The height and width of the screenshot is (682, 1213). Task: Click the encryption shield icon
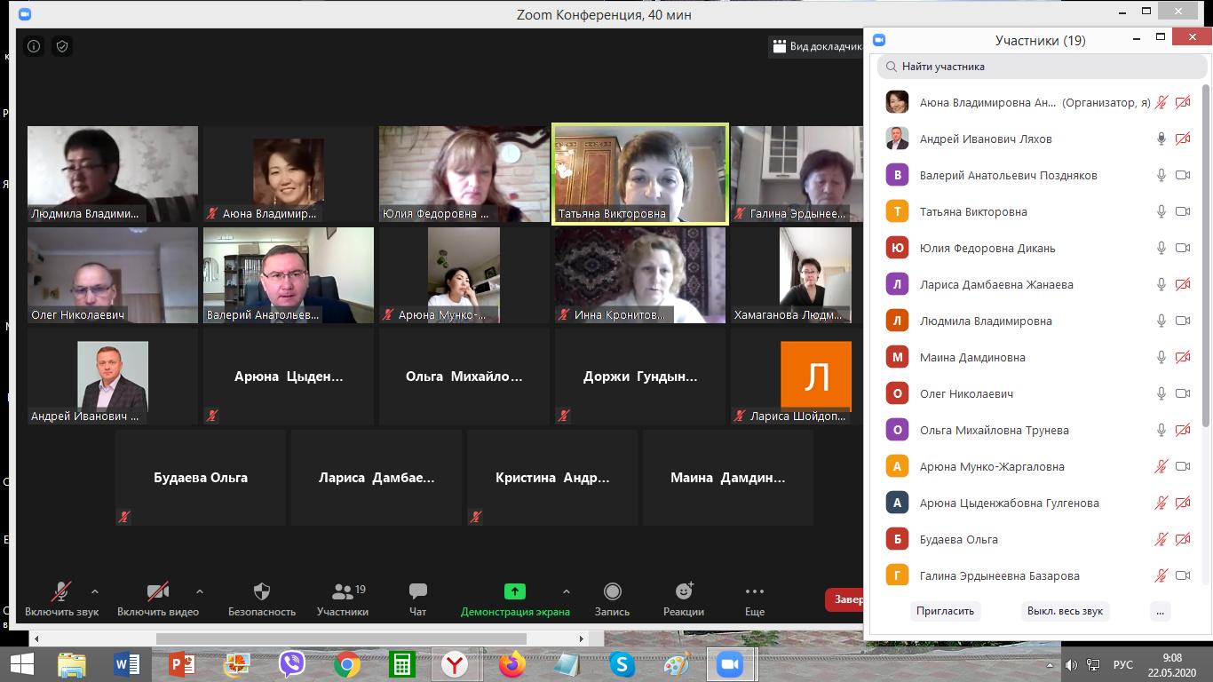click(62, 46)
